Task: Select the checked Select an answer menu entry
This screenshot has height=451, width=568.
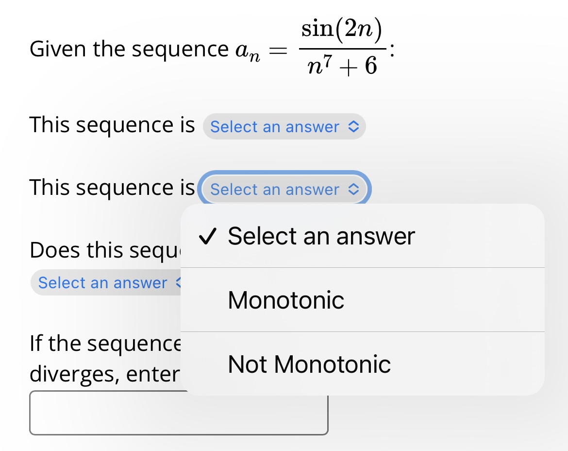Action: point(321,236)
